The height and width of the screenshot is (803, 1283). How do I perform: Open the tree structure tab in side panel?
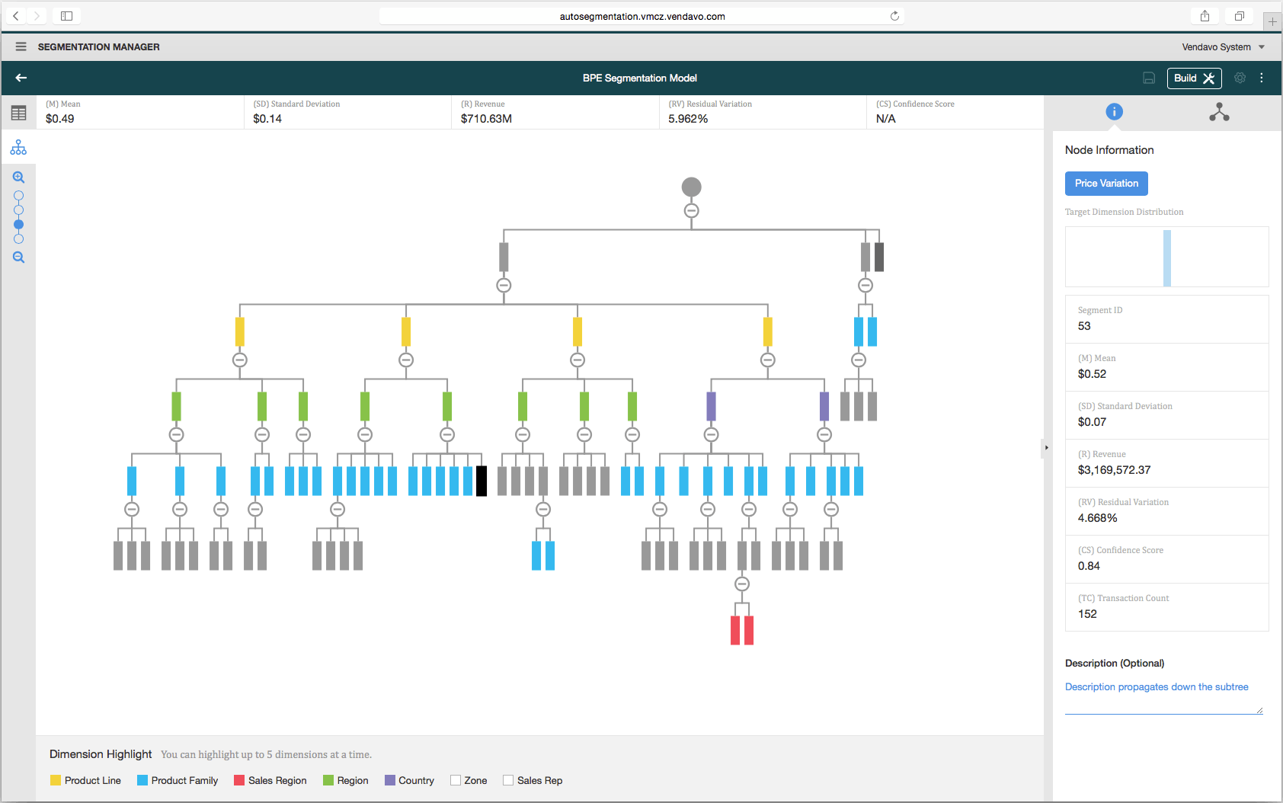[x=1219, y=112]
